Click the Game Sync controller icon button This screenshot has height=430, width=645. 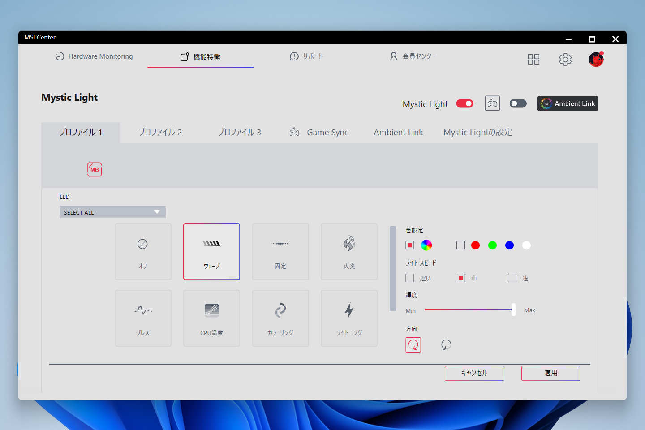492,103
